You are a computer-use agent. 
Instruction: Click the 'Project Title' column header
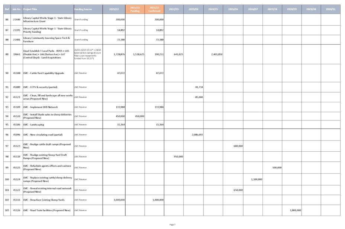click(48, 9)
